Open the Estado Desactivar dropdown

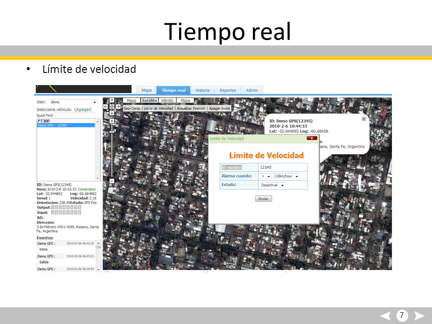point(272,185)
